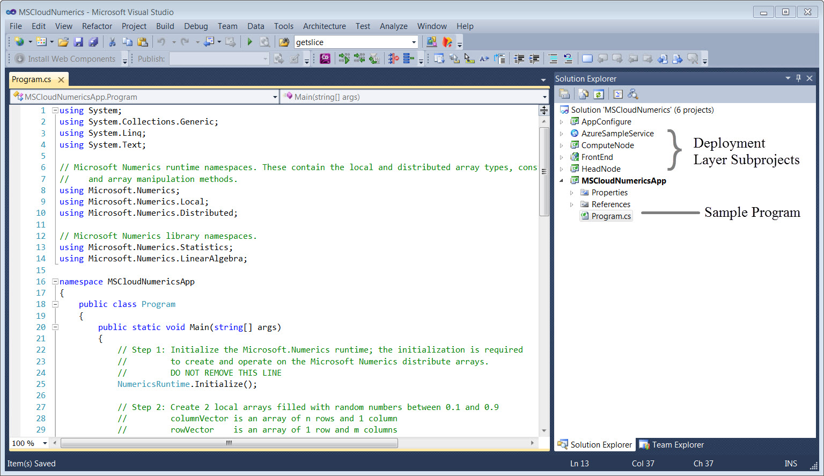Click Display Object Member List icon

click(x=439, y=58)
